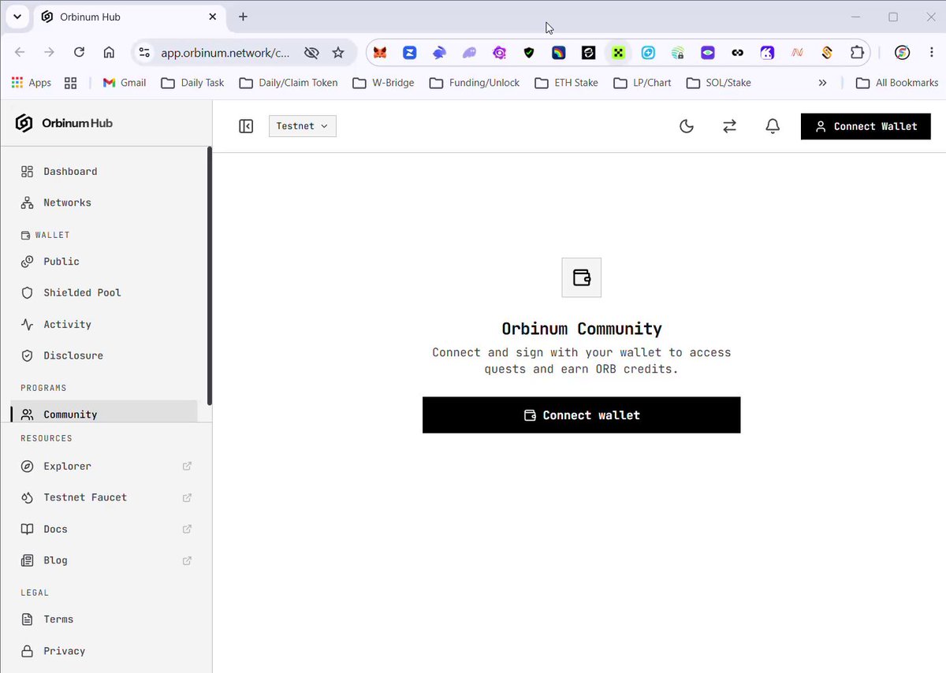Bookmark this page with the star
946x673 pixels.
point(338,53)
